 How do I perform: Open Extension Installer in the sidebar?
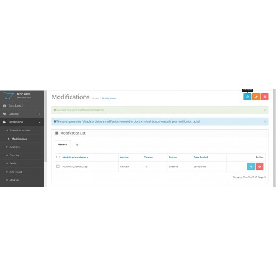[20, 130]
